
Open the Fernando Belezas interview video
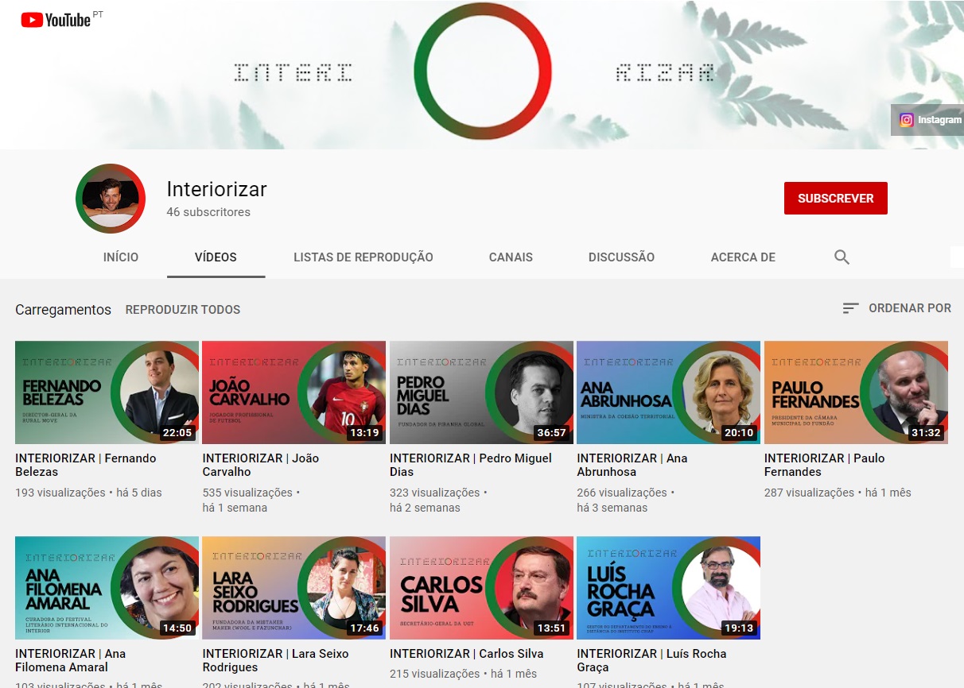coord(107,392)
